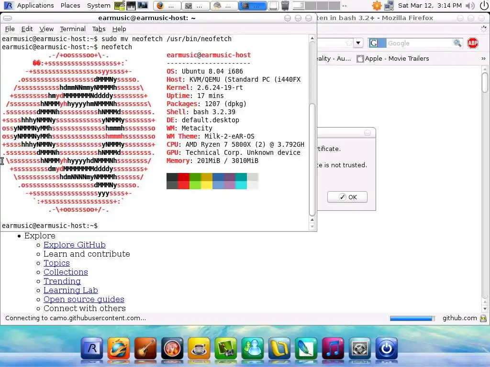Click the terminal scrollbar up arrow
Image resolution: width=490 pixels, height=367 pixels.
(312, 38)
